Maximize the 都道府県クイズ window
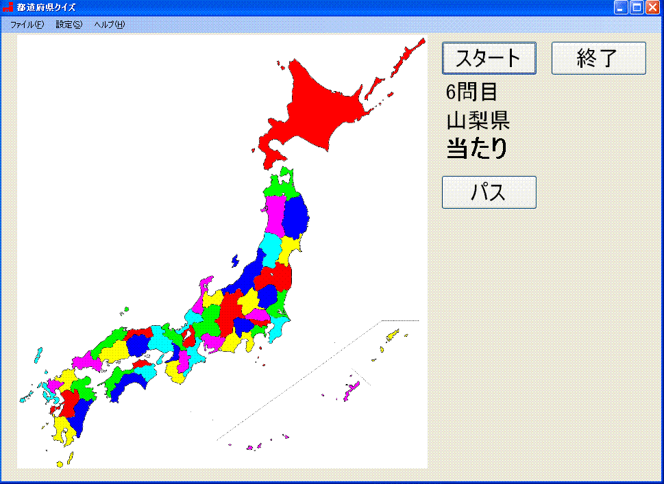 point(637,8)
